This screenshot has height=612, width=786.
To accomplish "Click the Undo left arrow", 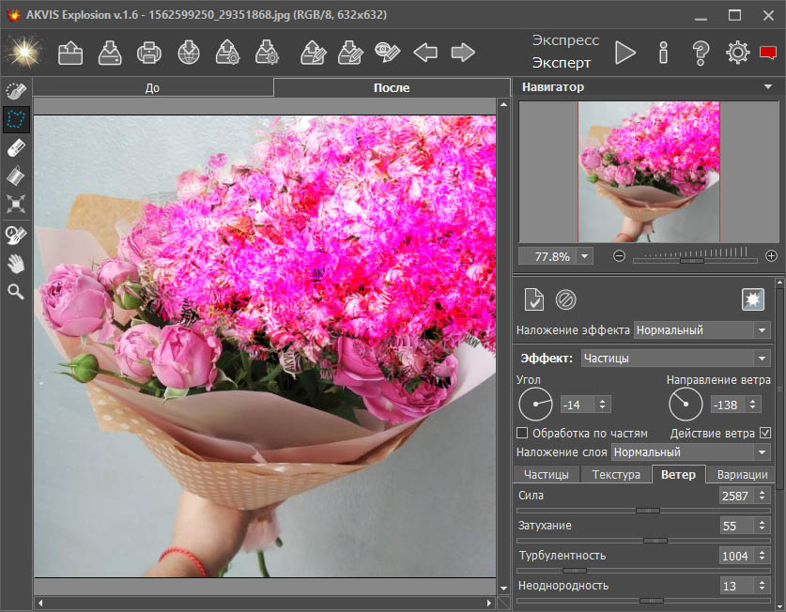I will pos(425,53).
